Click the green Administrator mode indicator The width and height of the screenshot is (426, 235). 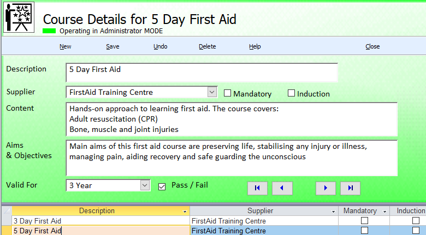pyautogui.click(x=49, y=31)
